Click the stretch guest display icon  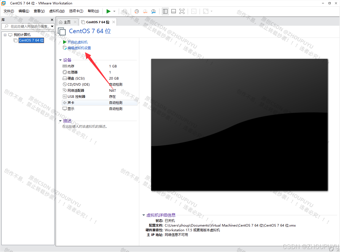click(205, 11)
